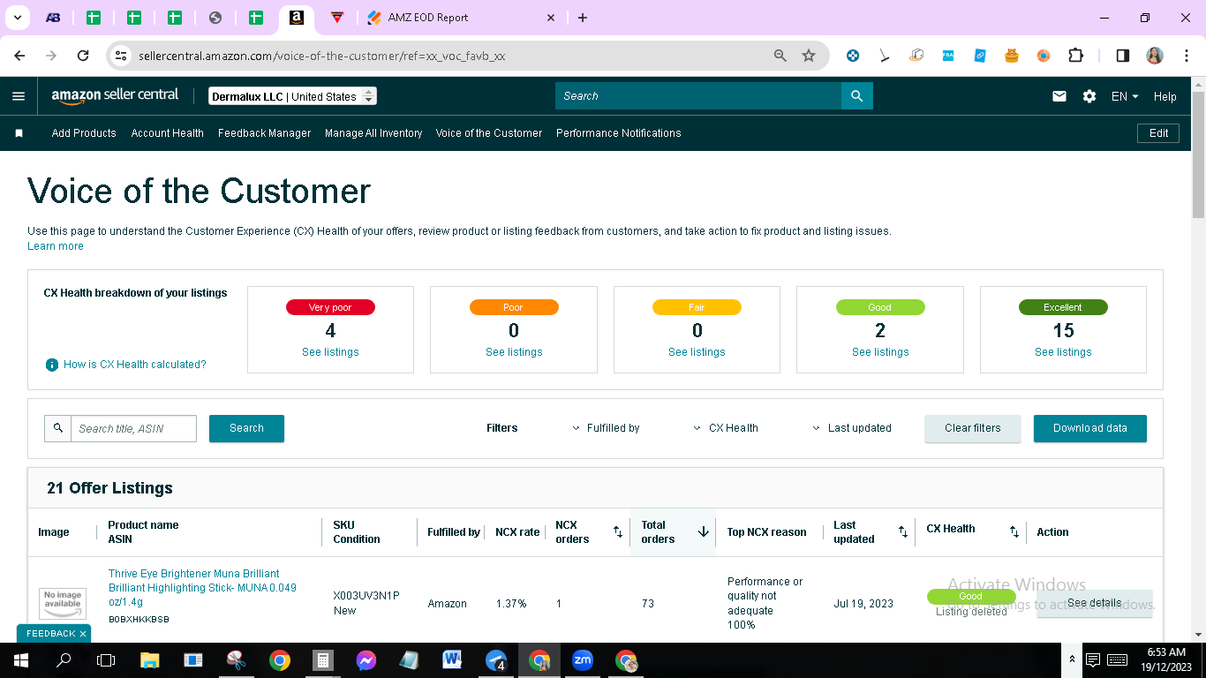Open the Chrome profile avatar

[x=1155, y=56]
